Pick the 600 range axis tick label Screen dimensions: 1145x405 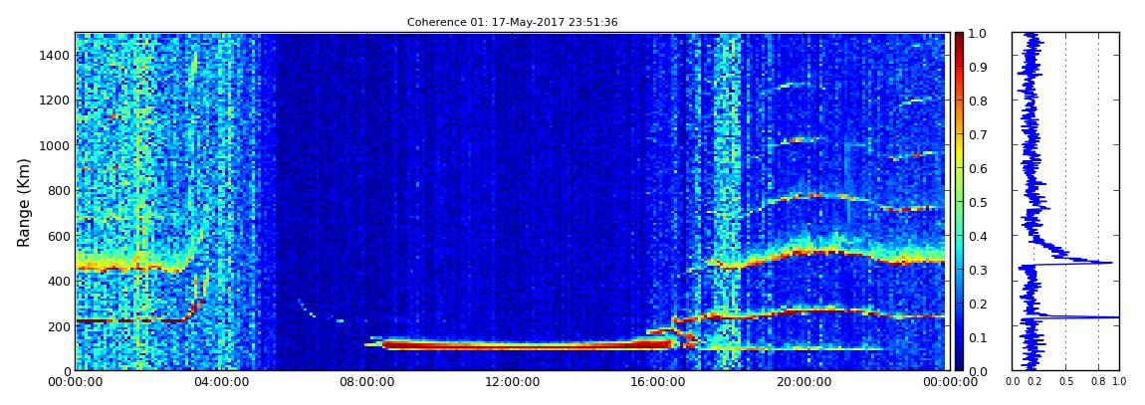coord(59,236)
